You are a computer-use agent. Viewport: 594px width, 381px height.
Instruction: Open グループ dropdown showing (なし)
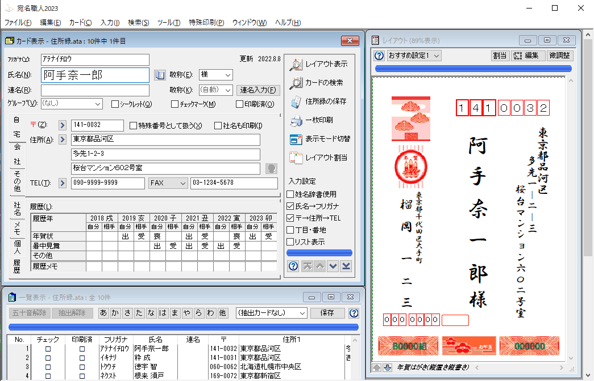[72, 103]
